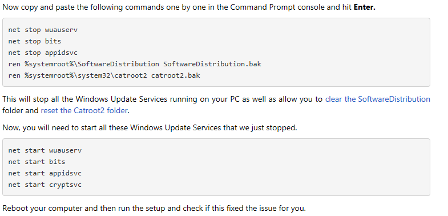Click the bold "Enter." word in instructions
The height and width of the screenshot is (216, 448).
364,7
